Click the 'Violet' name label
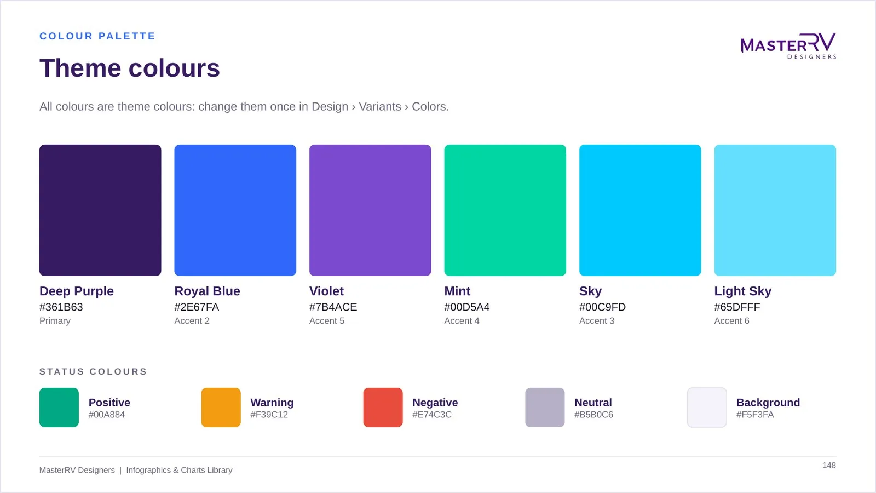 [326, 291]
